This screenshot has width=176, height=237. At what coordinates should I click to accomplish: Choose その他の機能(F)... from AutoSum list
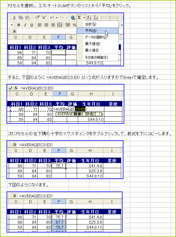98,57
